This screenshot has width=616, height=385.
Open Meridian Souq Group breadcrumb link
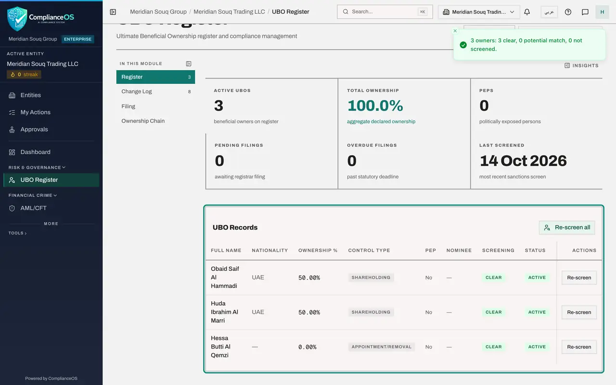tap(158, 12)
